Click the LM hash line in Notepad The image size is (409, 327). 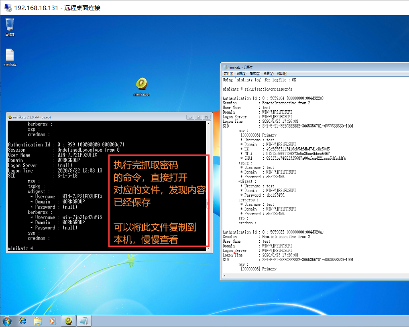pyautogui.click(x=285, y=149)
